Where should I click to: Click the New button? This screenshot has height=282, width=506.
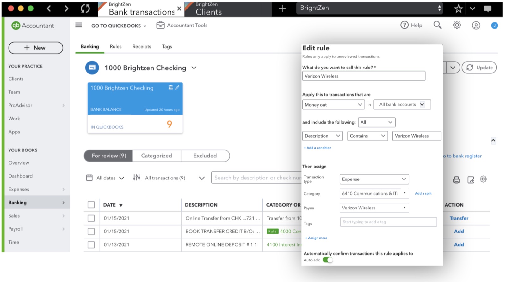coord(36,48)
